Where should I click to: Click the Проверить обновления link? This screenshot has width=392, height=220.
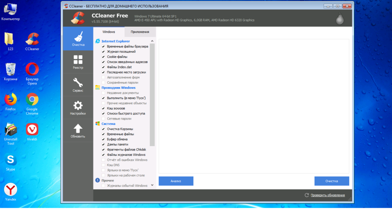[327, 195]
